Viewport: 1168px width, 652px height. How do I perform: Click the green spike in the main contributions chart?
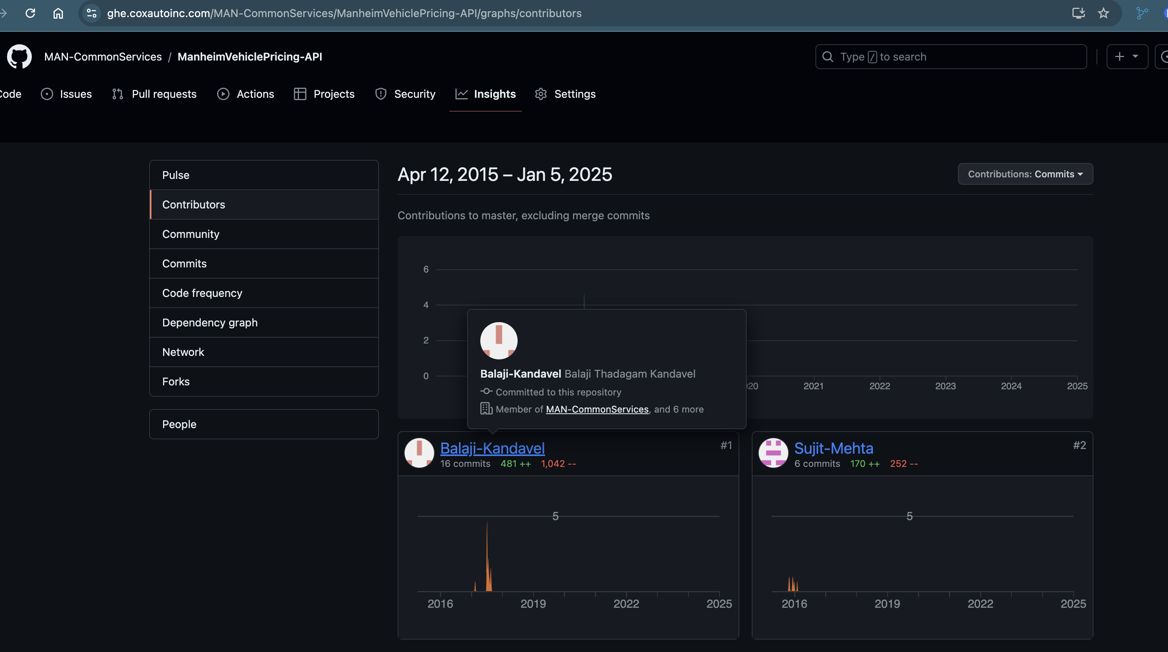(x=584, y=301)
